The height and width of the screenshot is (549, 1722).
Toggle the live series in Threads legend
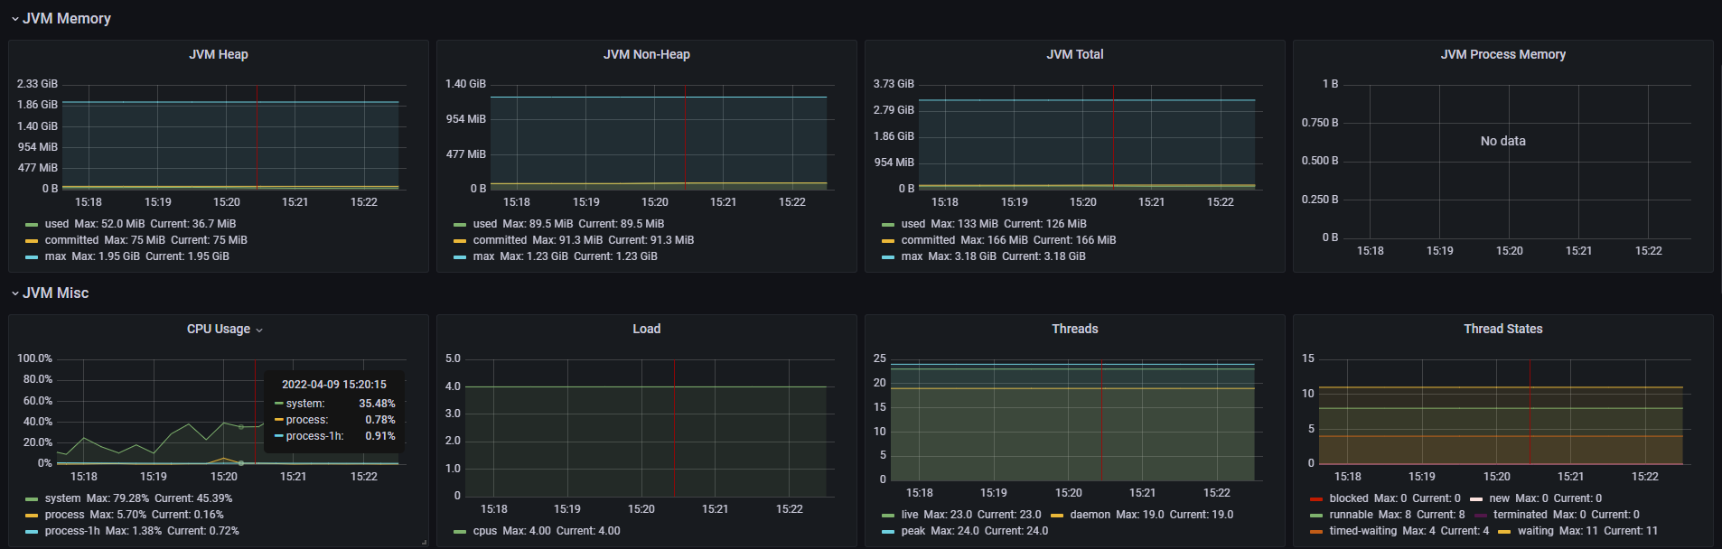click(910, 515)
